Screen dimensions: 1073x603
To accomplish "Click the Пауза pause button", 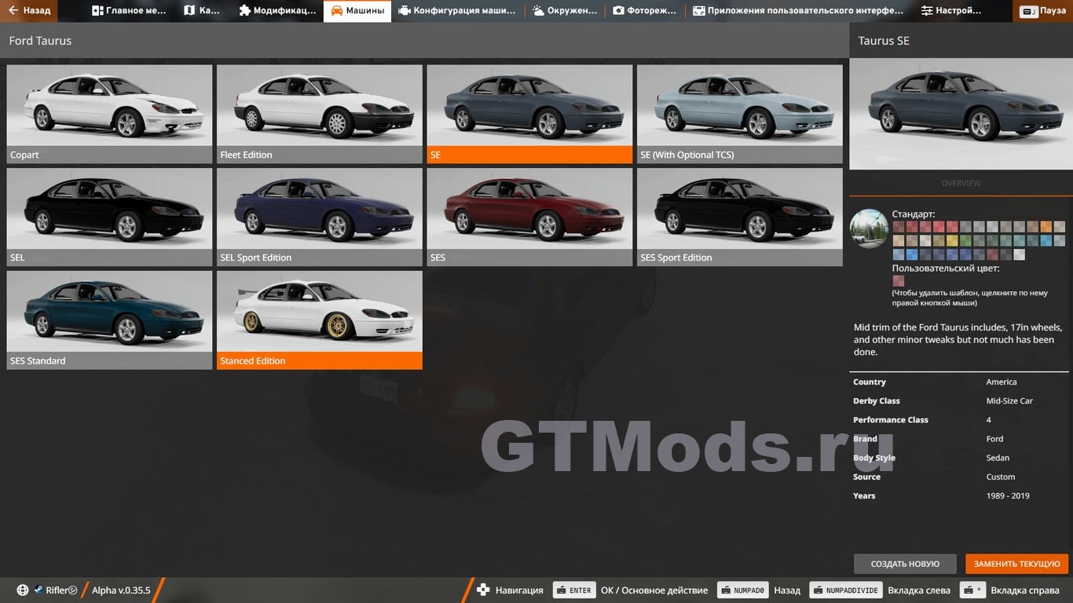I will pos(1042,11).
